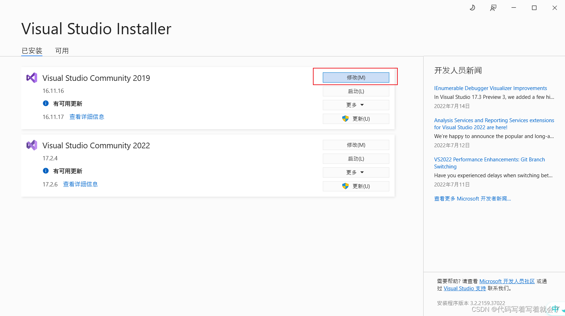Modify Visual Studio Community 2022 with 修改(M)
This screenshot has width=565, height=316.
(x=356, y=145)
